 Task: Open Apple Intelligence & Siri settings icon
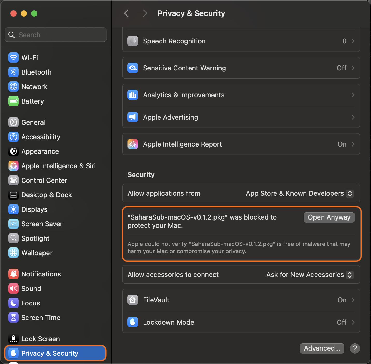click(13, 166)
